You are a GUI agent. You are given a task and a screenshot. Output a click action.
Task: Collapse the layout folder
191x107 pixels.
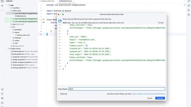(x=11, y=32)
